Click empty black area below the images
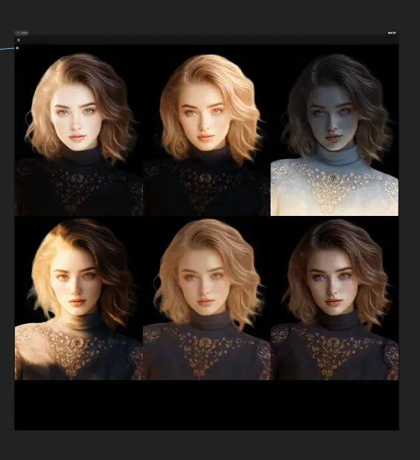 point(207,405)
